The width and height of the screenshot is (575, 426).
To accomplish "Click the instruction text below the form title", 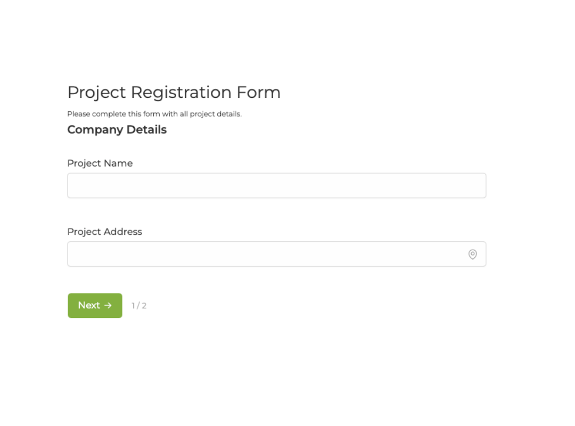I will 154,113.
